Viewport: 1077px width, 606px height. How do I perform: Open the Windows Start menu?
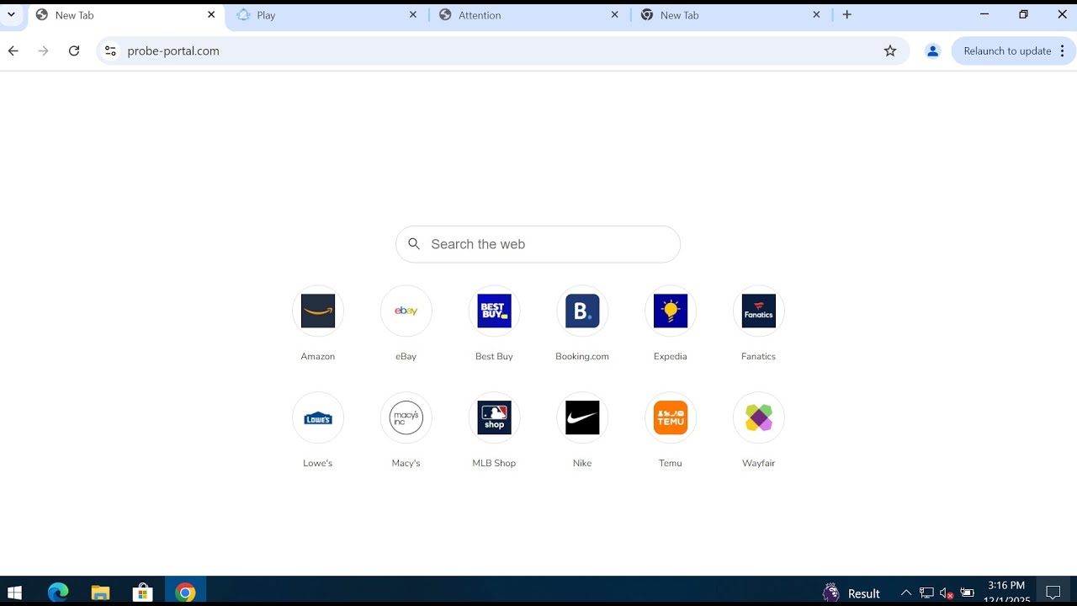(14, 593)
